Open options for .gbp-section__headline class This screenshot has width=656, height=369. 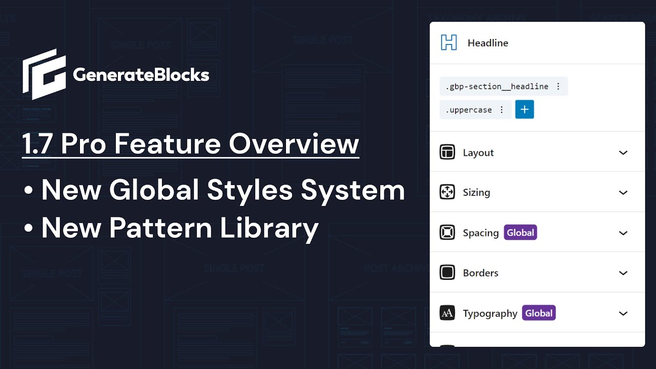point(558,87)
